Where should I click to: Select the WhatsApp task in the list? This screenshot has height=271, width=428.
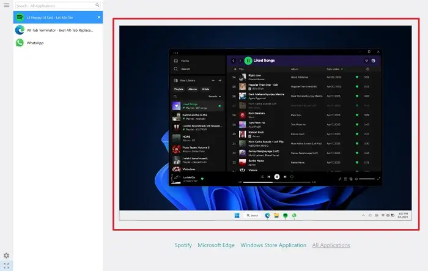58,43
